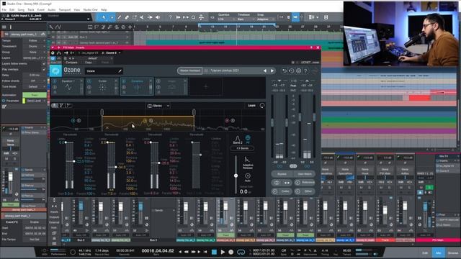This screenshot has width=461, height=259.
Task: Open the File menu
Action: 4,9
